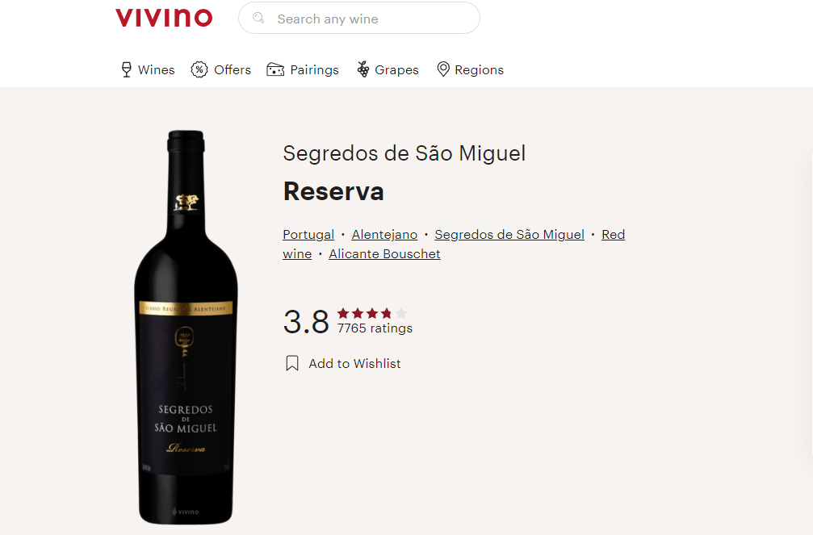Click the Vivino logo
This screenshot has width=813, height=535.
(164, 18)
